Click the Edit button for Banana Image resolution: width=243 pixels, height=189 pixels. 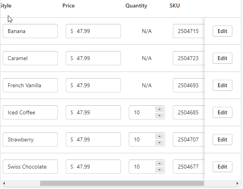(x=222, y=31)
